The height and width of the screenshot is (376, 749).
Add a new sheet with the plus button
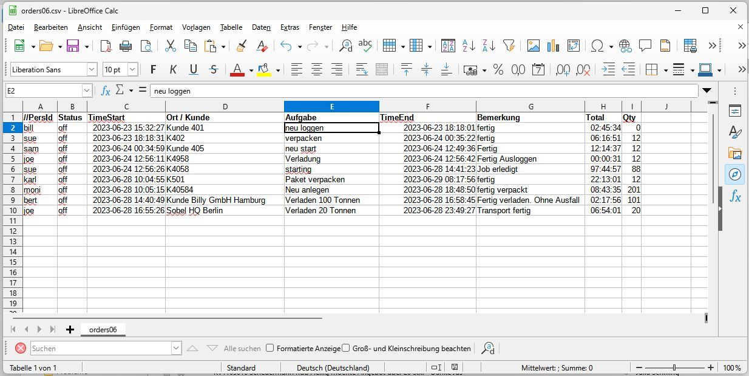(70, 329)
